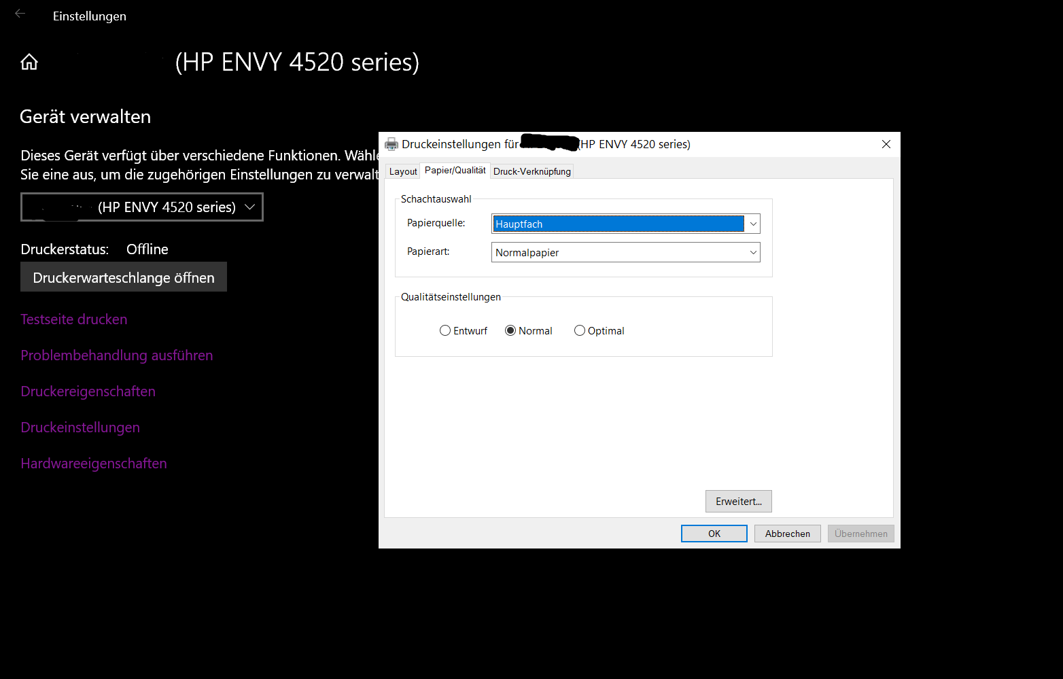Image resolution: width=1063 pixels, height=679 pixels.
Task: Open Druckerwarteschlange öffnen button
Action: click(x=124, y=277)
